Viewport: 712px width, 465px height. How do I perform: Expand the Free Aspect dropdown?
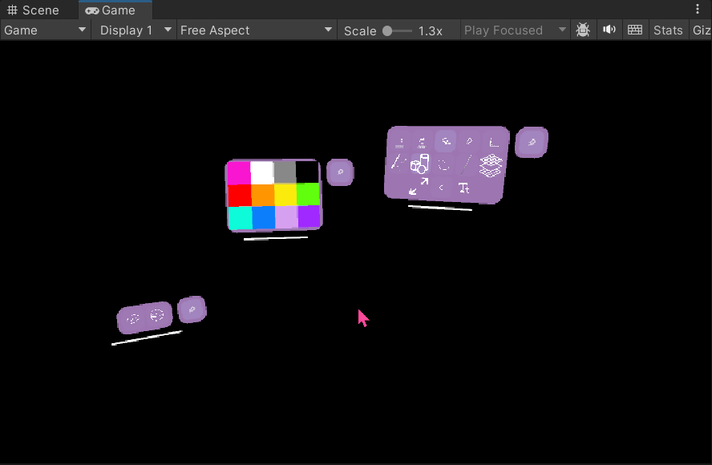(256, 30)
